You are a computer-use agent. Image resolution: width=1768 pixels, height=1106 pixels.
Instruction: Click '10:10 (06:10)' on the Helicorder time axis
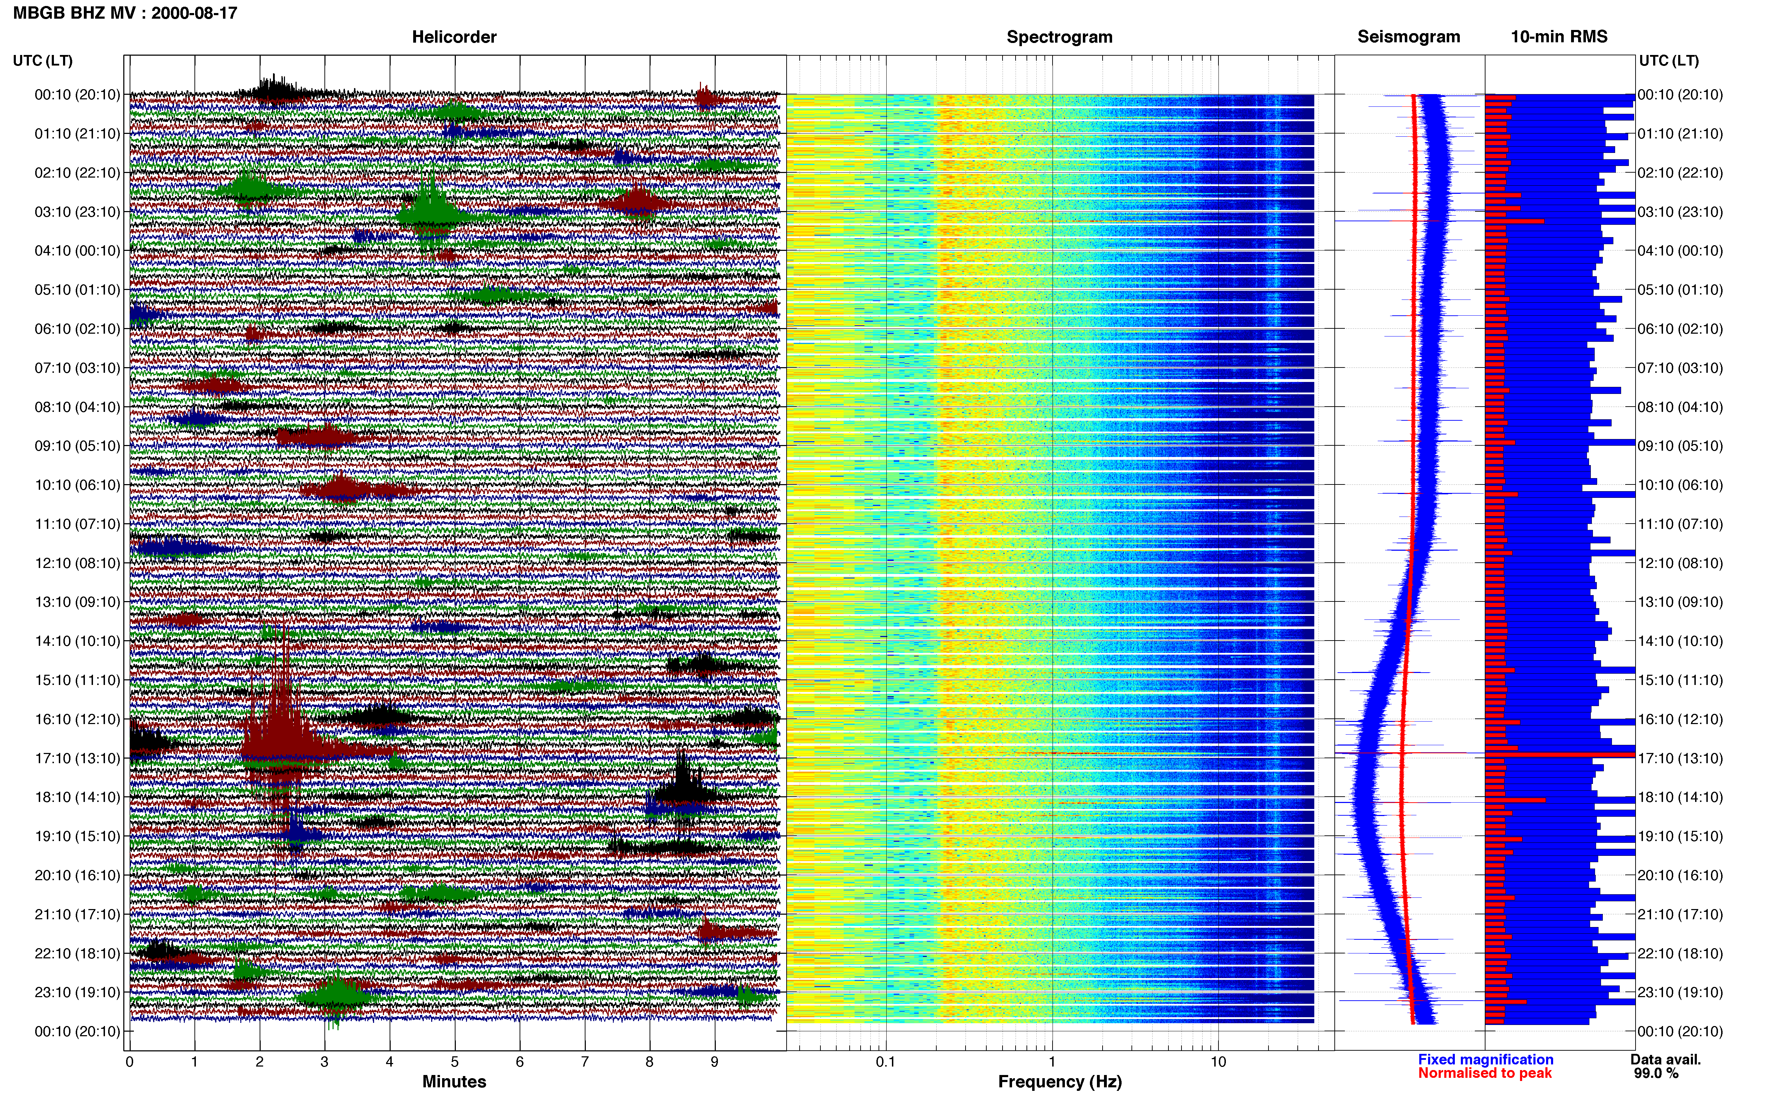77,485
